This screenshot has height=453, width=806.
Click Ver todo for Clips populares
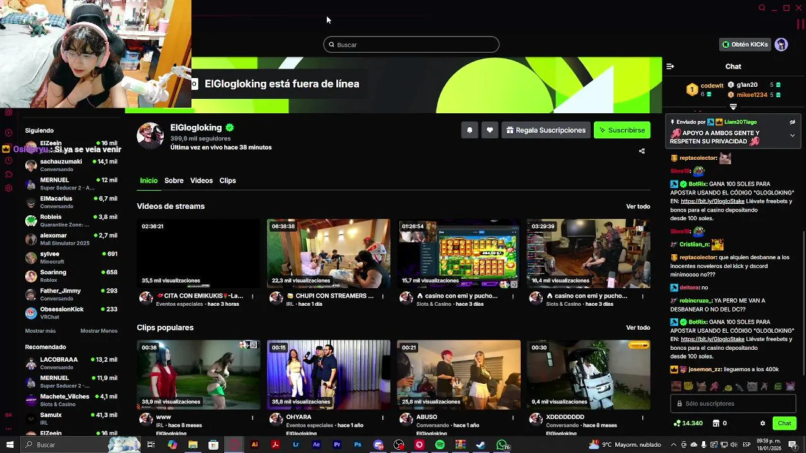[638, 328]
